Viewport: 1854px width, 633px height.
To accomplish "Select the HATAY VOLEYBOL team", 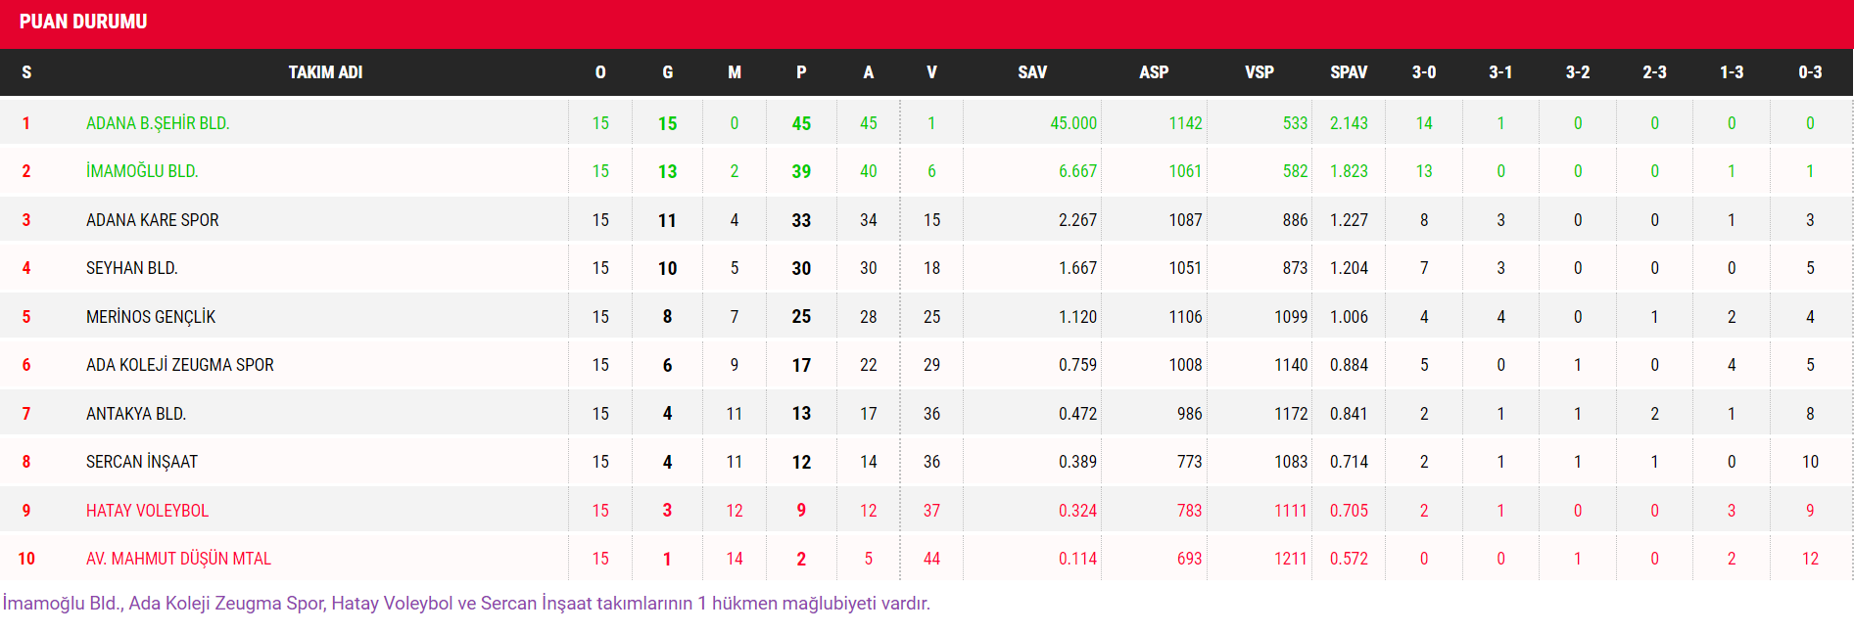I will click(x=147, y=511).
